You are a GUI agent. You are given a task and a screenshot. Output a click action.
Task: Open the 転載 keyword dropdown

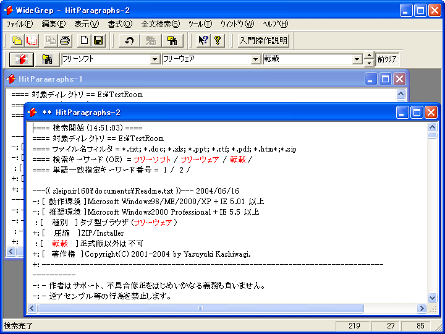pyautogui.click(x=356, y=59)
